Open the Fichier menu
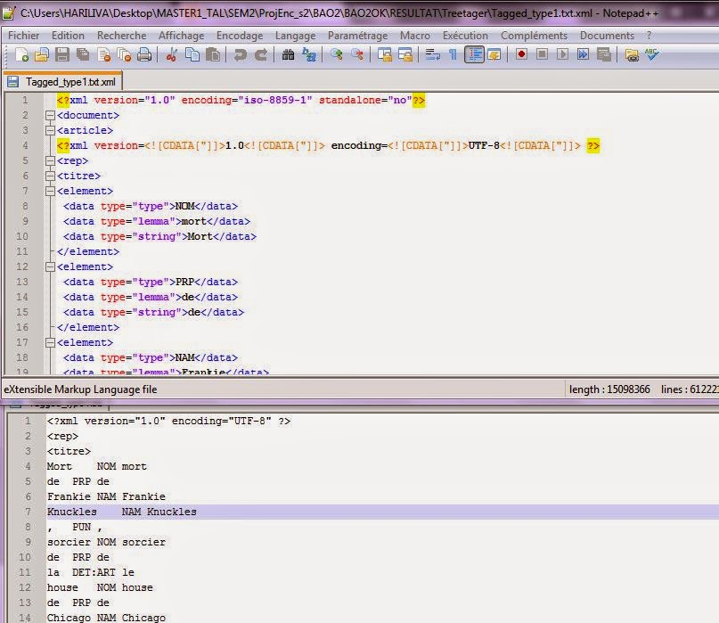 [x=23, y=36]
